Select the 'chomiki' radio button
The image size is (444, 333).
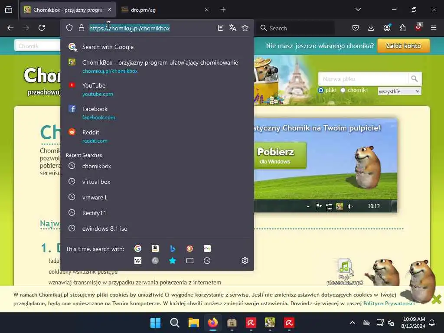pyautogui.click(x=343, y=90)
